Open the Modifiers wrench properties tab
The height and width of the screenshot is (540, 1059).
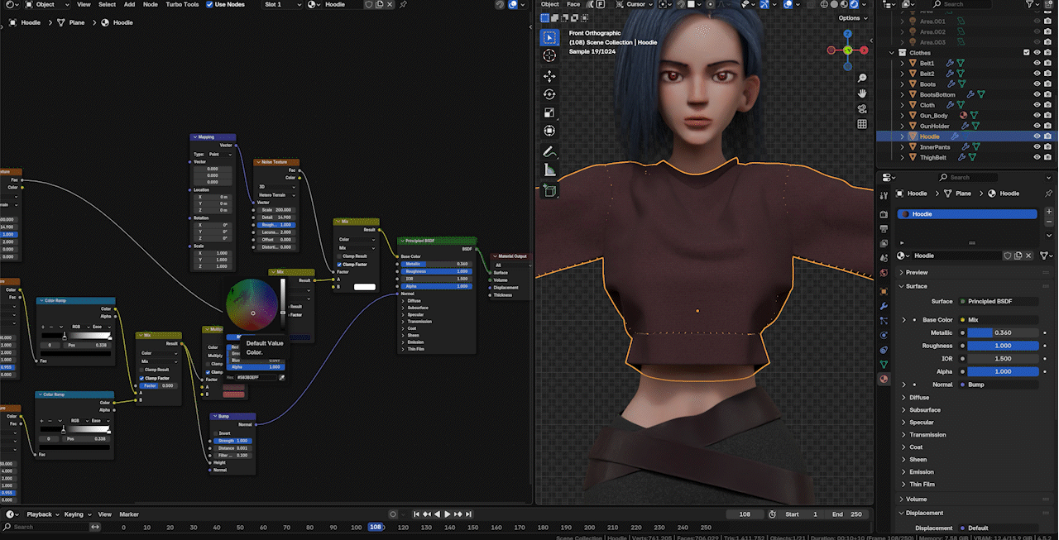pyautogui.click(x=884, y=306)
